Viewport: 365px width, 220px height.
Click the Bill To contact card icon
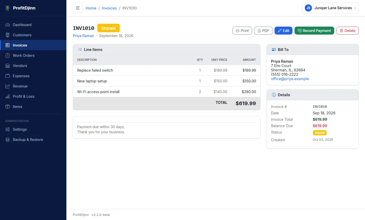(x=274, y=50)
